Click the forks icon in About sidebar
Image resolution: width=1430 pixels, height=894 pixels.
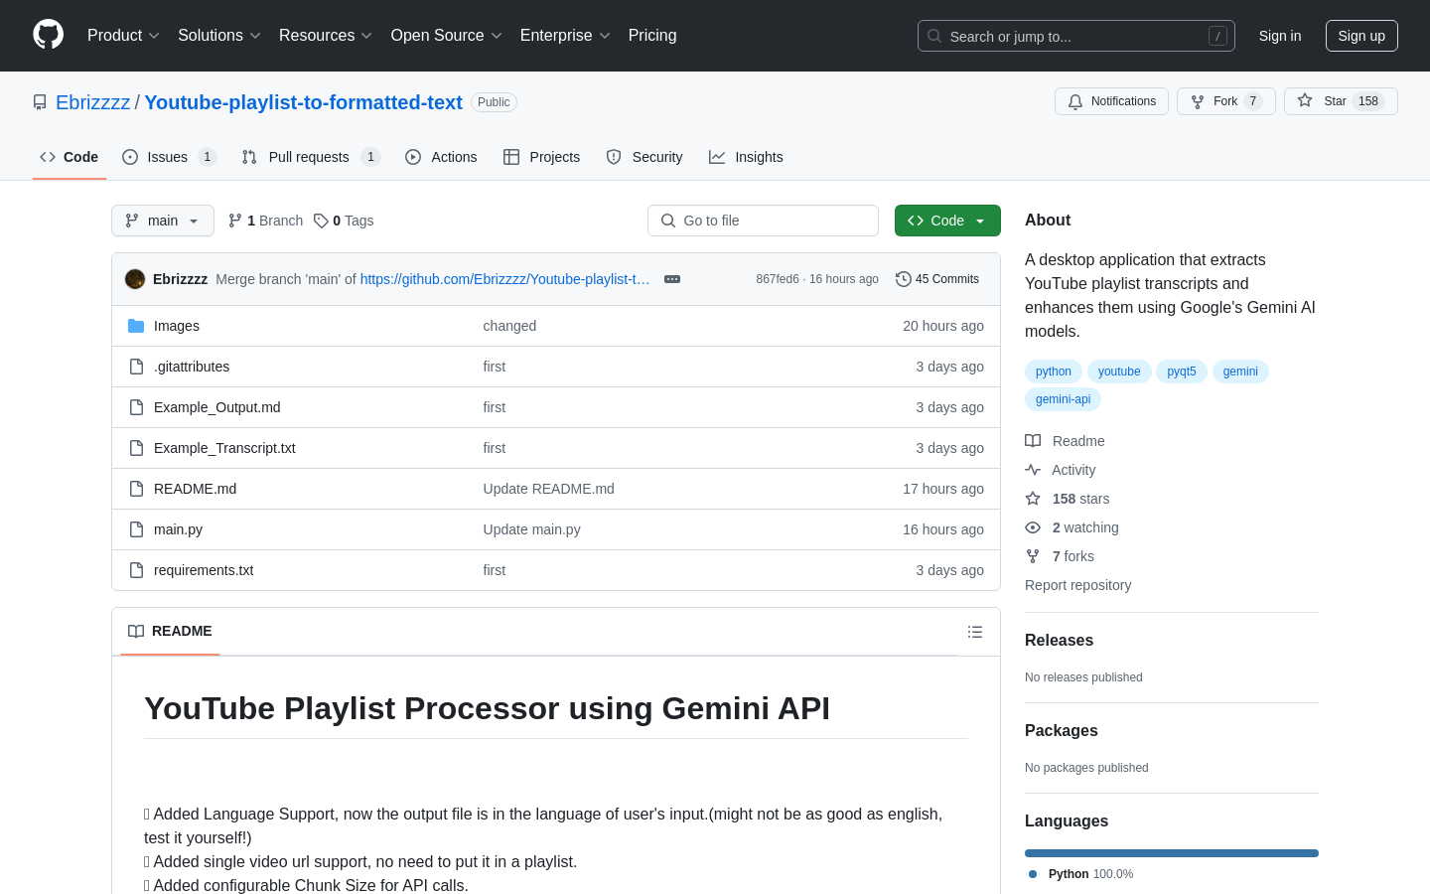click(x=1033, y=556)
